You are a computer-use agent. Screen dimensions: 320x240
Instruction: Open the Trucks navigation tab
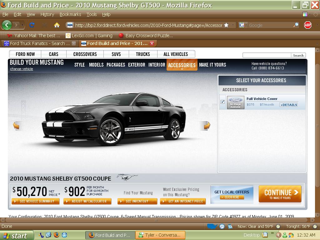pos(143,54)
